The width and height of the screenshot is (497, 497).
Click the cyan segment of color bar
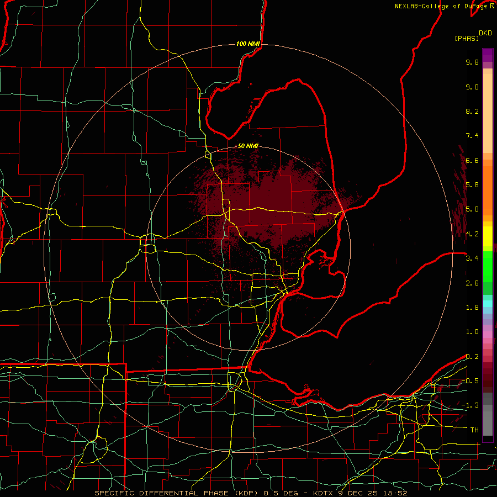coord(488,304)
